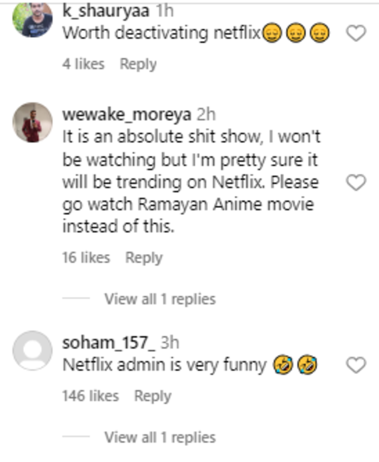Like wewake_moreya's comment with the heart

pyautogui.click(x=356, y=182)
